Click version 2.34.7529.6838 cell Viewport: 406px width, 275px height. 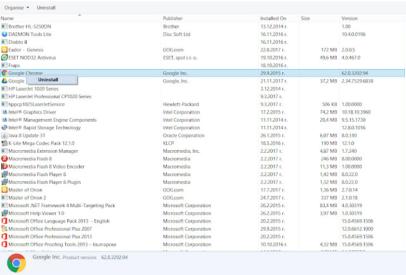click(x=357, y=81)
